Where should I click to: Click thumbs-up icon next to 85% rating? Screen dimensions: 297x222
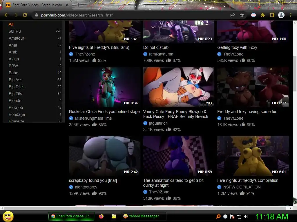coord(94,125)
